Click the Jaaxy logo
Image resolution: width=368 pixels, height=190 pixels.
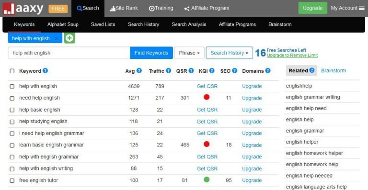(23, 9)
